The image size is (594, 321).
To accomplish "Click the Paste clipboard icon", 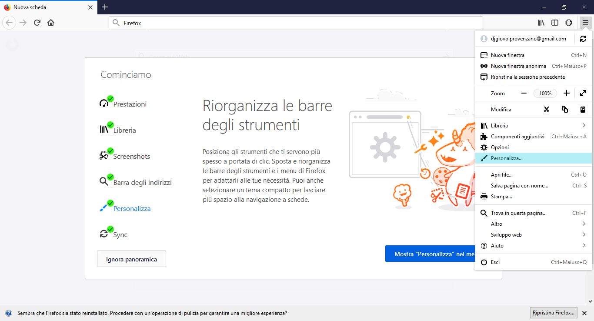I will (x=583, y=110).
